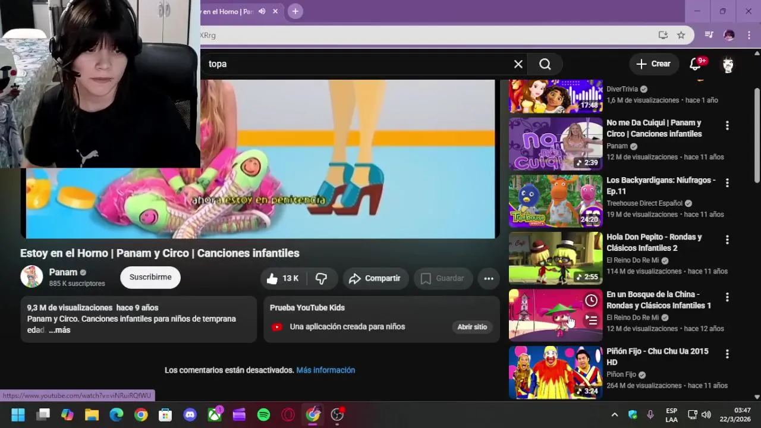Open options for En un Bosque de la China

pos(727,297)
